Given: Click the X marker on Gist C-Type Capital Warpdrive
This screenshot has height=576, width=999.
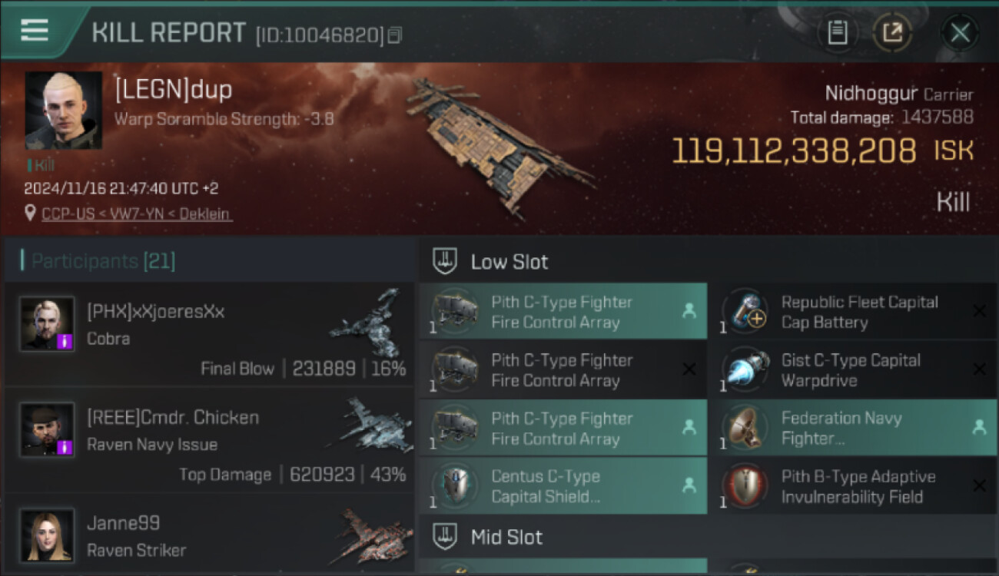Looking at the screenshot, I should (979, 369).
